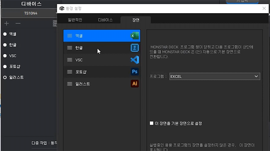Open the 디바이스 tab in settings
This screenshot has height=151, width=270.
coord(105,20)
